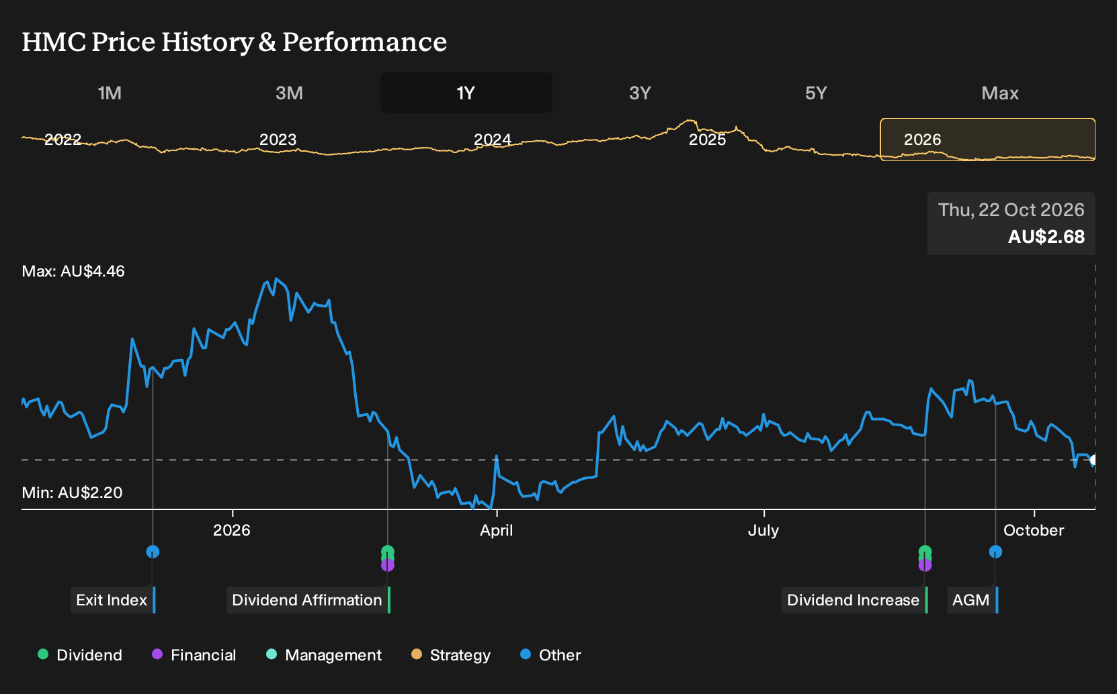This screenshot has height=694, width=1117.
Task: Click the purple dot above Dividend Affirmation
Action: 388,565
